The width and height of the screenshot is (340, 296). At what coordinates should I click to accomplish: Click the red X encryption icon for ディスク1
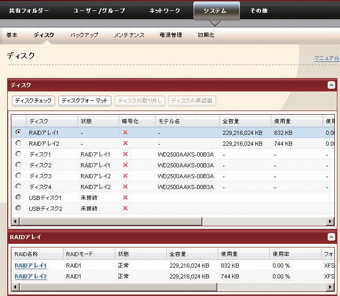click(x=125, y=154)
